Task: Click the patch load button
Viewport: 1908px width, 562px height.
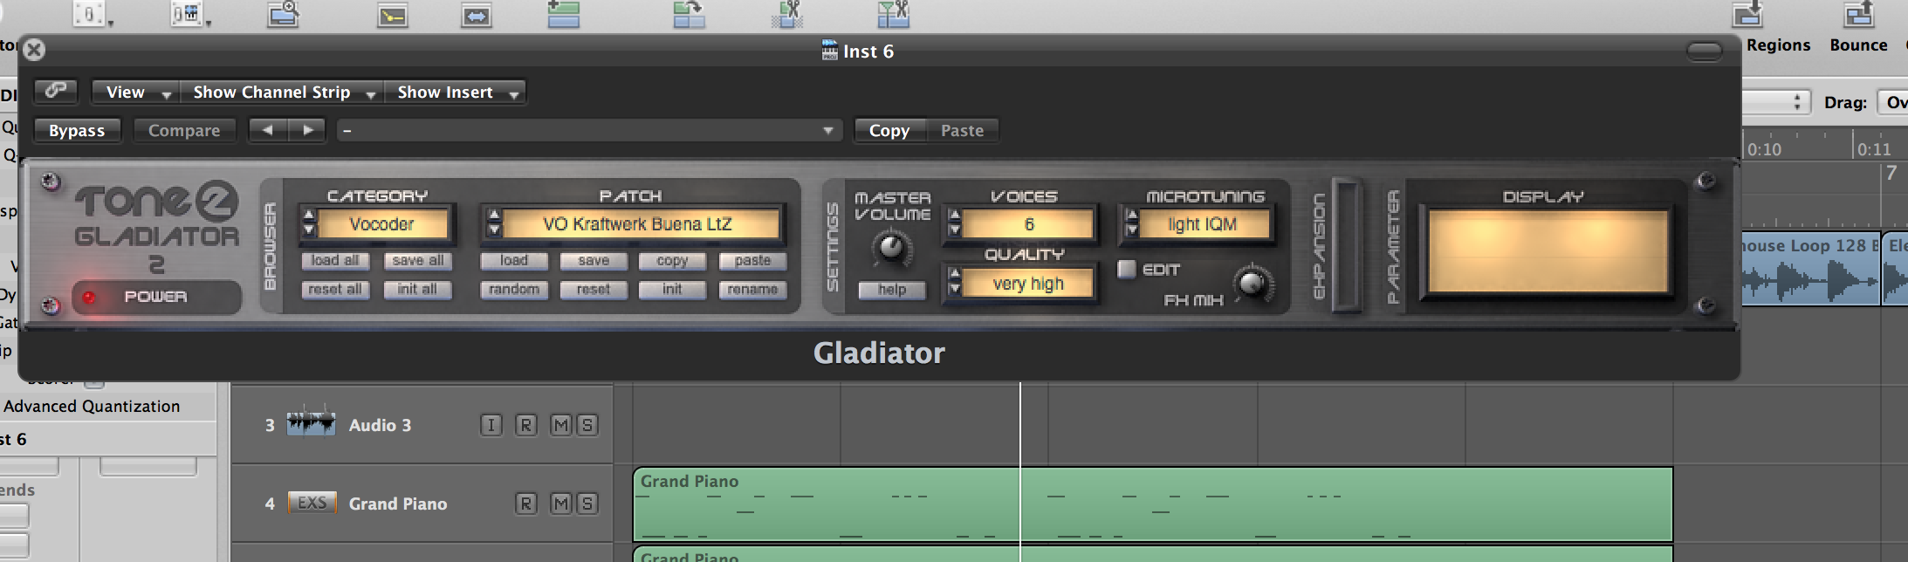Action: point(514,261)
